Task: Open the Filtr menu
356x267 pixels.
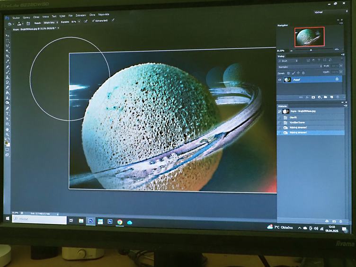Action: [71, 15]
